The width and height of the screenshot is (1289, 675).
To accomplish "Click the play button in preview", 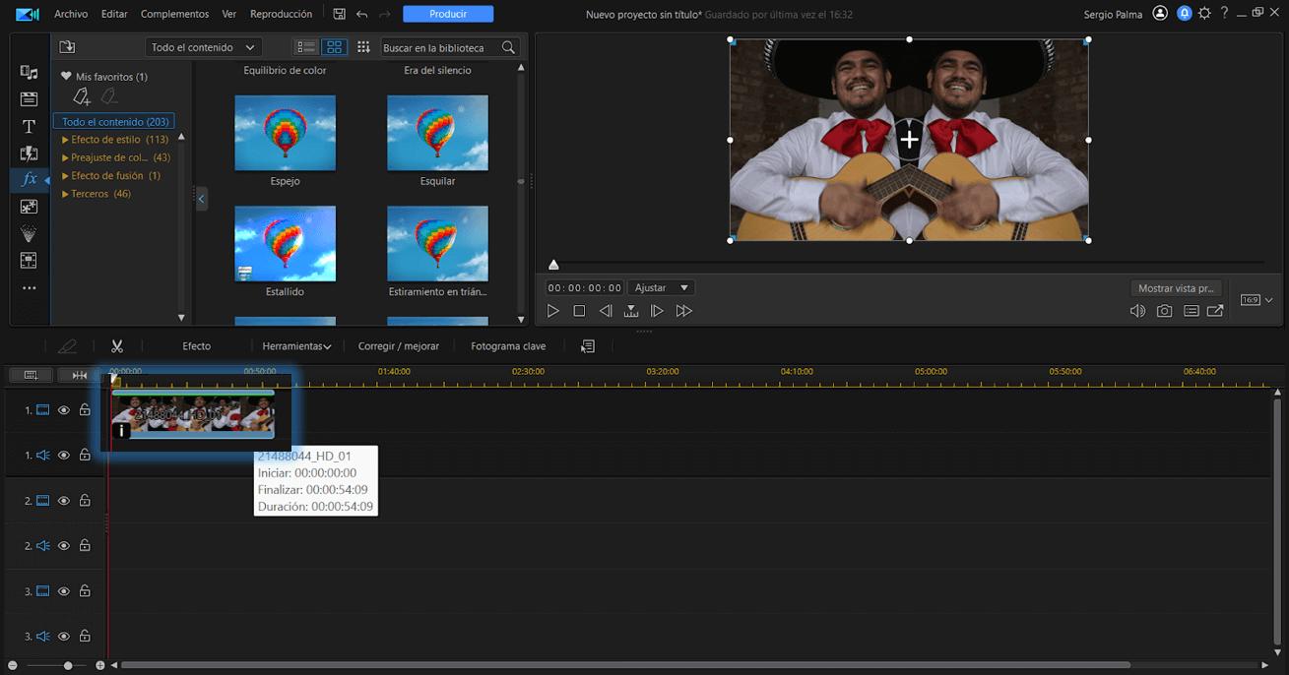I will point(553,311).
